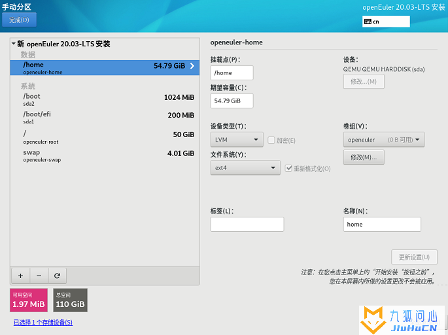Click the 挂载点 mount point input field
Image resolution: width=448 pixels, height=335 pixels.
click(x=232, y=72)
